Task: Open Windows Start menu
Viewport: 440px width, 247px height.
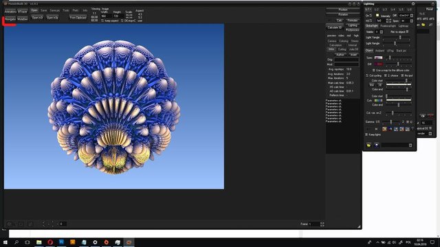Action: [5, 242]
